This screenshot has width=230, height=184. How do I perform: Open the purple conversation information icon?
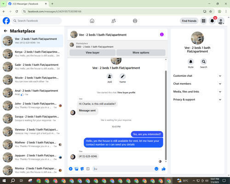click(x=162, y=34)
